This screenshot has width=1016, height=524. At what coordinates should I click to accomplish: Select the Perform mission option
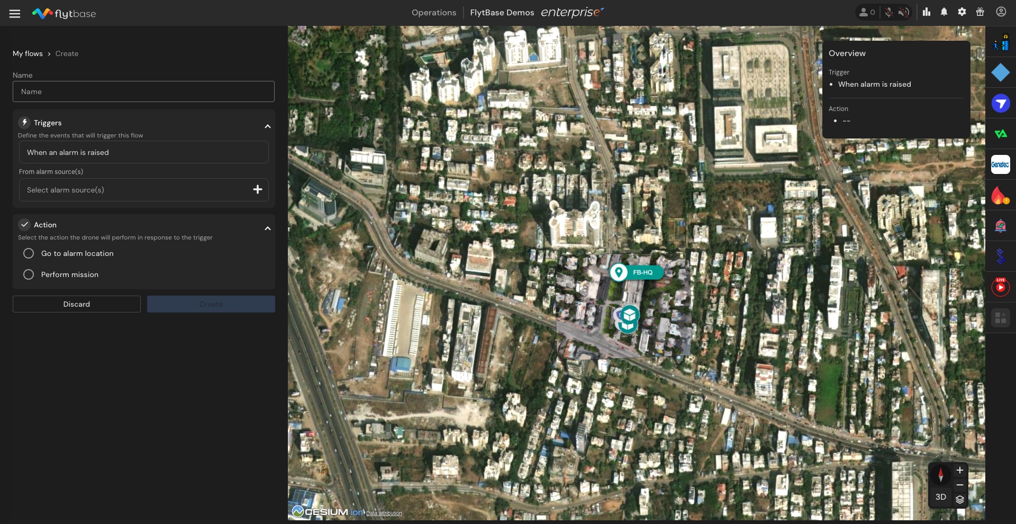(x=29, y=275)
